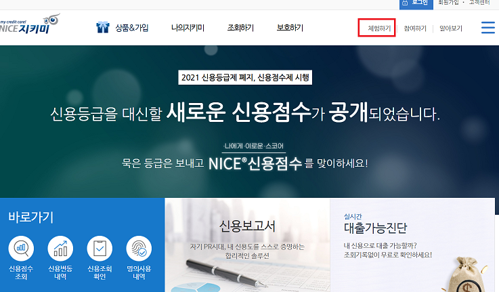Open the 대출가능진단 card
This screenshot has height=292, width=499.
click(x=412, y=245)
